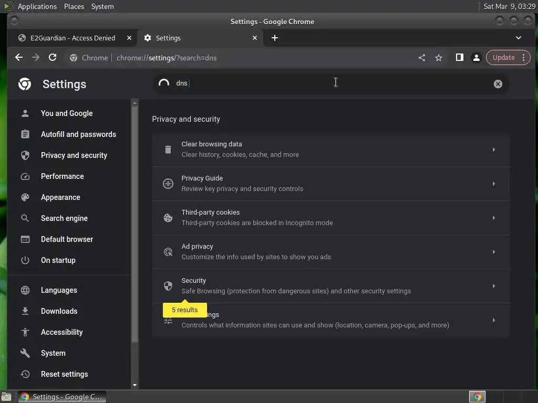Click the shield icon for Security row

pyautogui.click(x=168, y=286)
